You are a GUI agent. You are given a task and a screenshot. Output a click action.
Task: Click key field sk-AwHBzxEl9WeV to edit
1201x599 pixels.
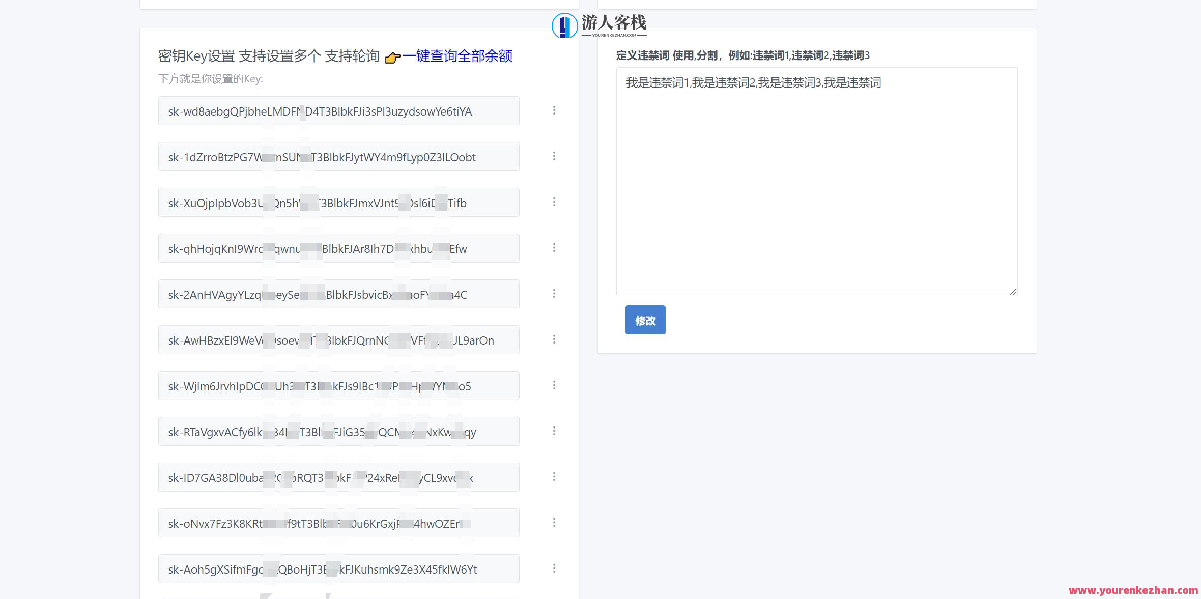[338, 339]
